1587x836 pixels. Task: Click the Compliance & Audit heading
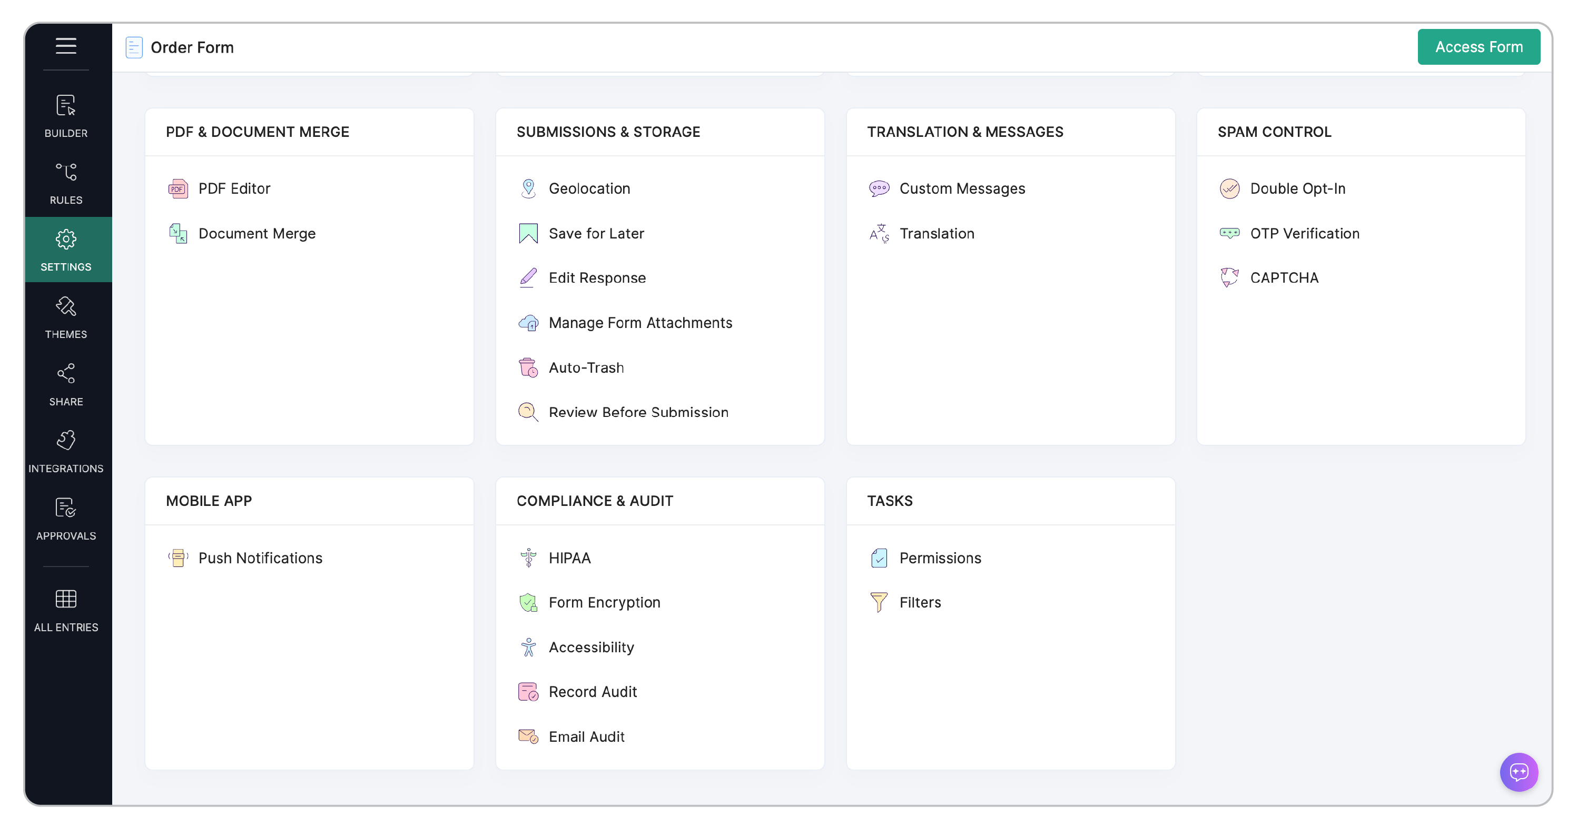pos(595,501)
